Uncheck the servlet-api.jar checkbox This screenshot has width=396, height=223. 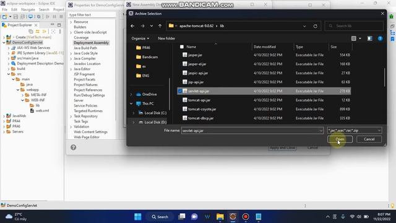point(180,91)
